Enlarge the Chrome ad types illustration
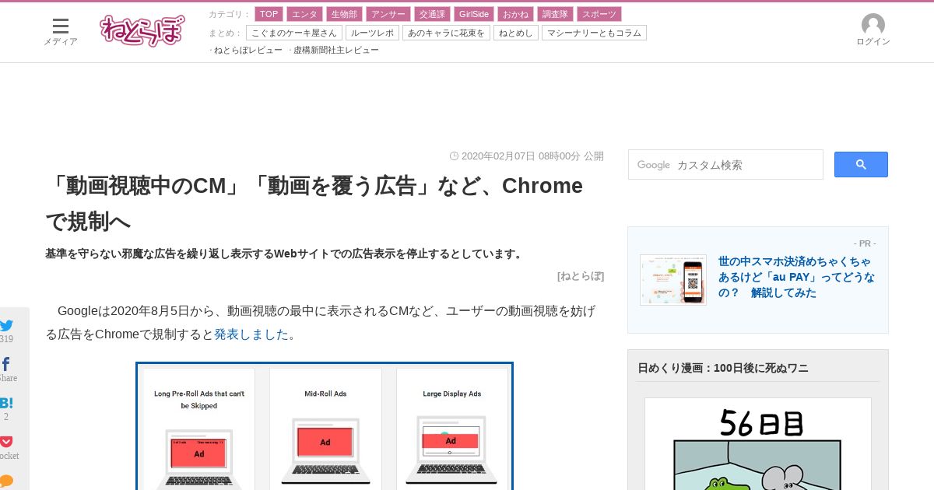The height and width of the screenshot is (490, 934). [325, 426]
